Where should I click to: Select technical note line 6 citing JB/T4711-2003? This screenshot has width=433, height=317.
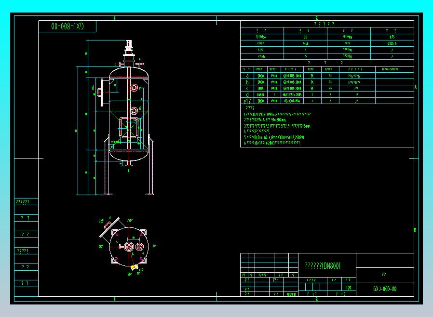click(x=272, y=143)
